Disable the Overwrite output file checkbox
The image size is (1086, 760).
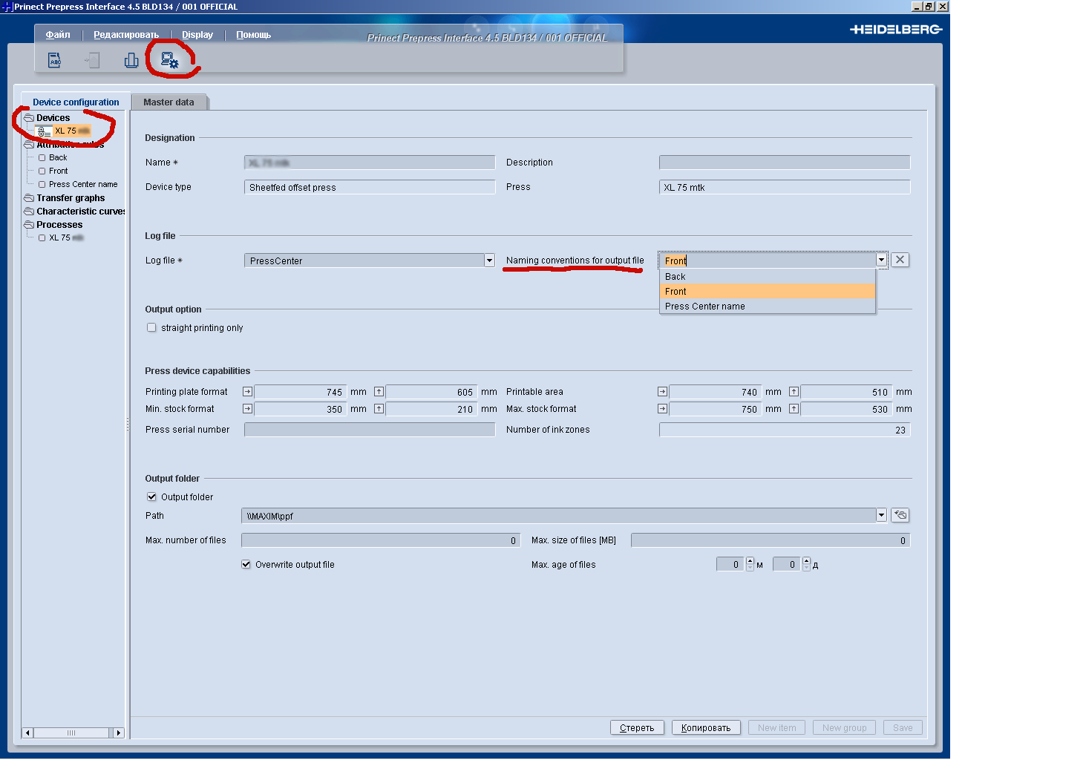246,564
